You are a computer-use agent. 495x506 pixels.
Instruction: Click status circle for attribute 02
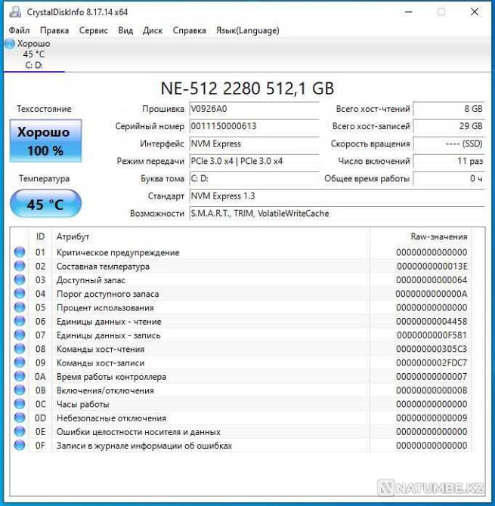[20, 266]
